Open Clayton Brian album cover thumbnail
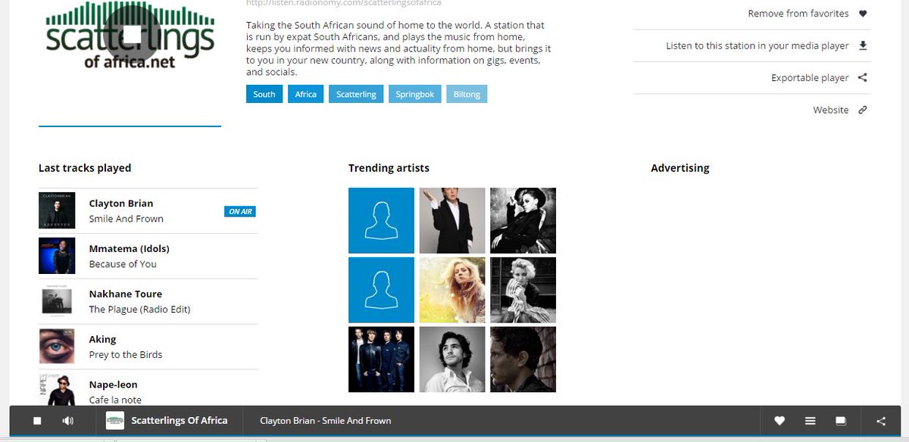909x442 pixels. coord(57,210)
